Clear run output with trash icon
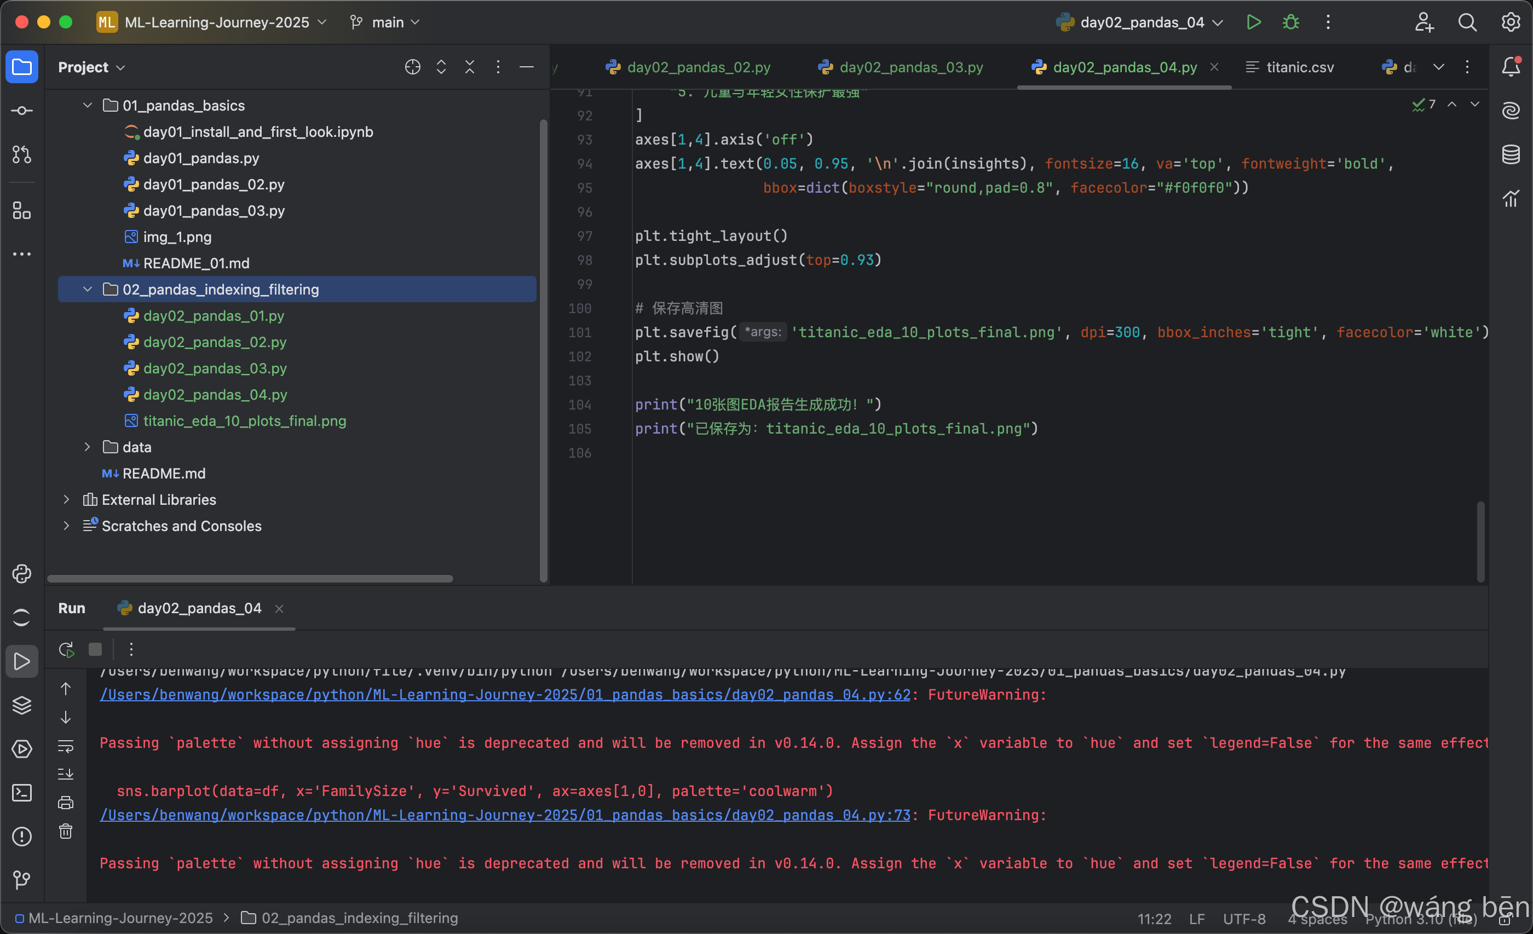1533x934 pixels. tap(65, 831)
